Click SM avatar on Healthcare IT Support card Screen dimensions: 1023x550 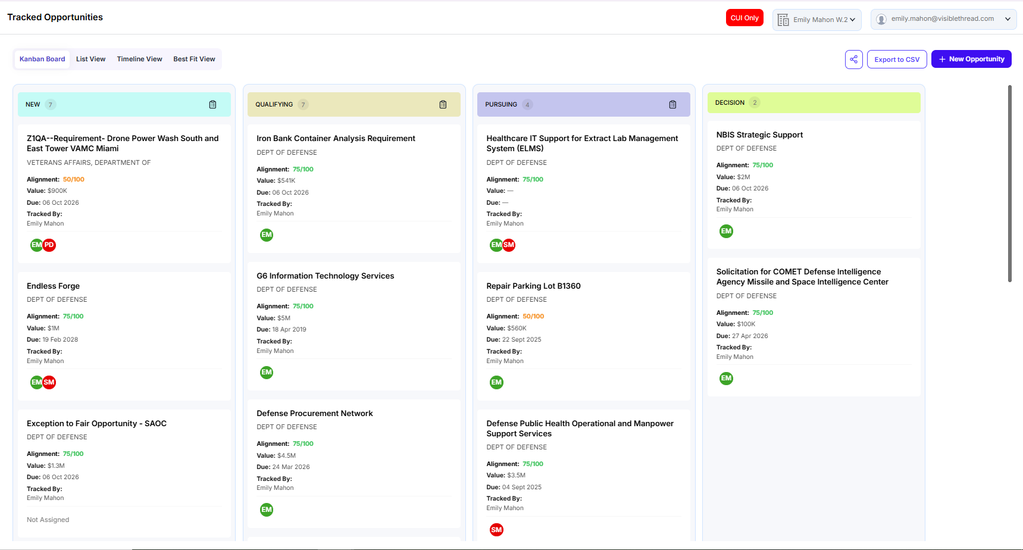509,245
